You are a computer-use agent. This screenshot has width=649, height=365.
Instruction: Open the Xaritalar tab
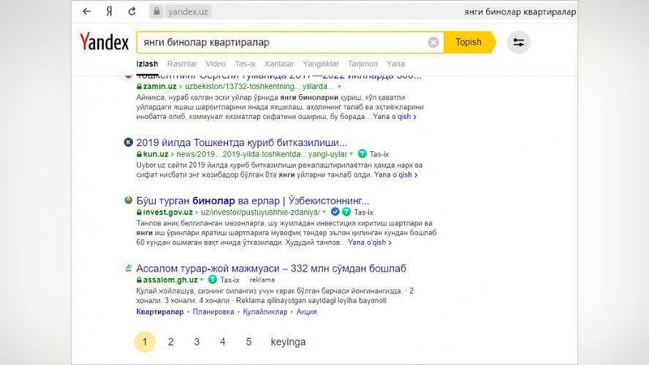point(279,64)
